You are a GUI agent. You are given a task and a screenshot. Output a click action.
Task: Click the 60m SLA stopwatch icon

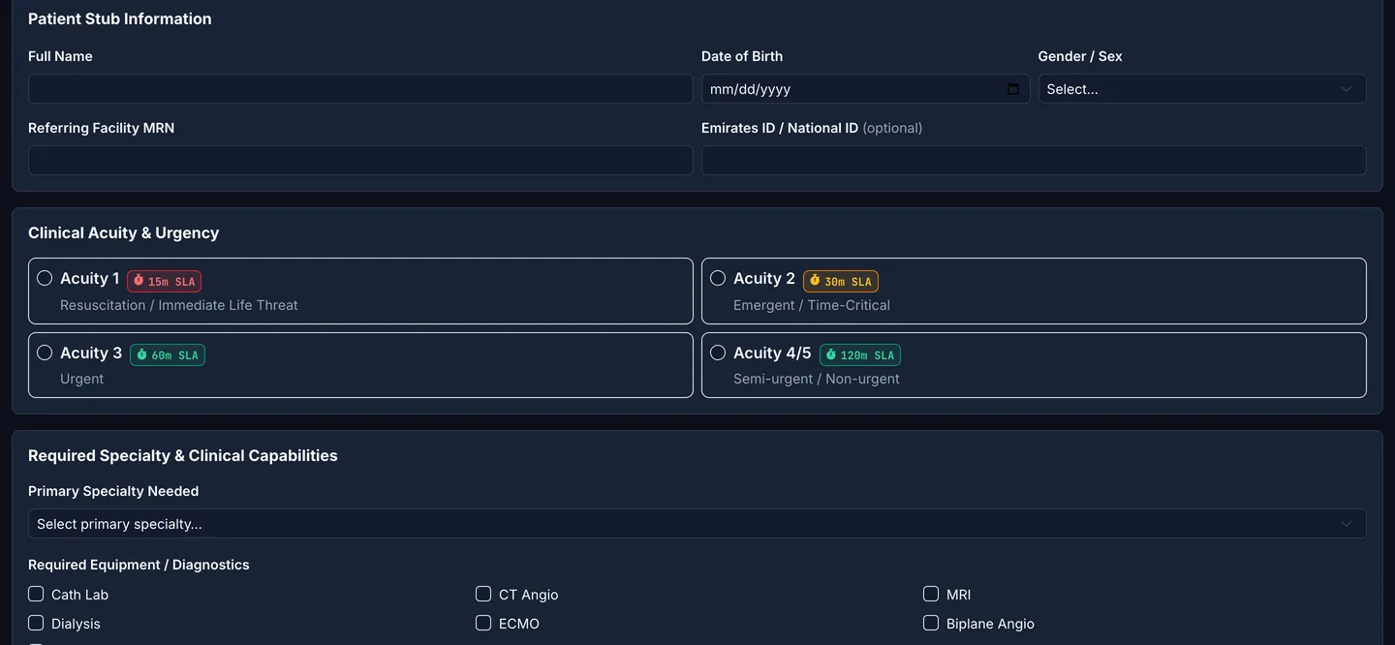tap(141, 354)
